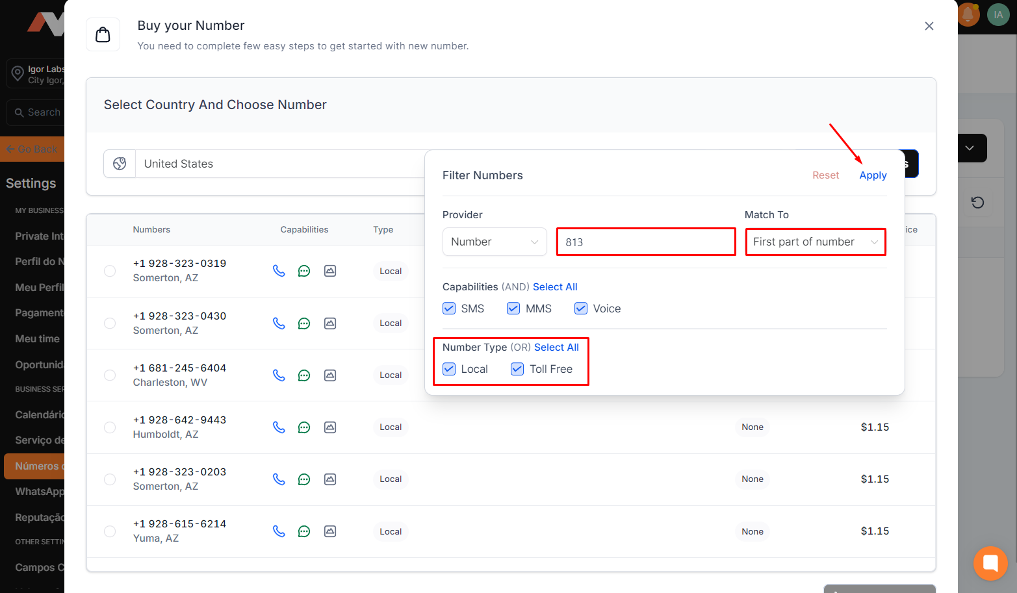Click the shopping bag icon in header
This screenshot has height=593, width=1017.
point(103,34)
